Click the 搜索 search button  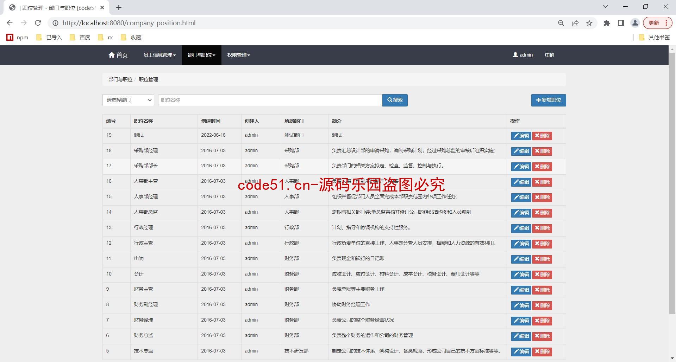click(395, 100)
